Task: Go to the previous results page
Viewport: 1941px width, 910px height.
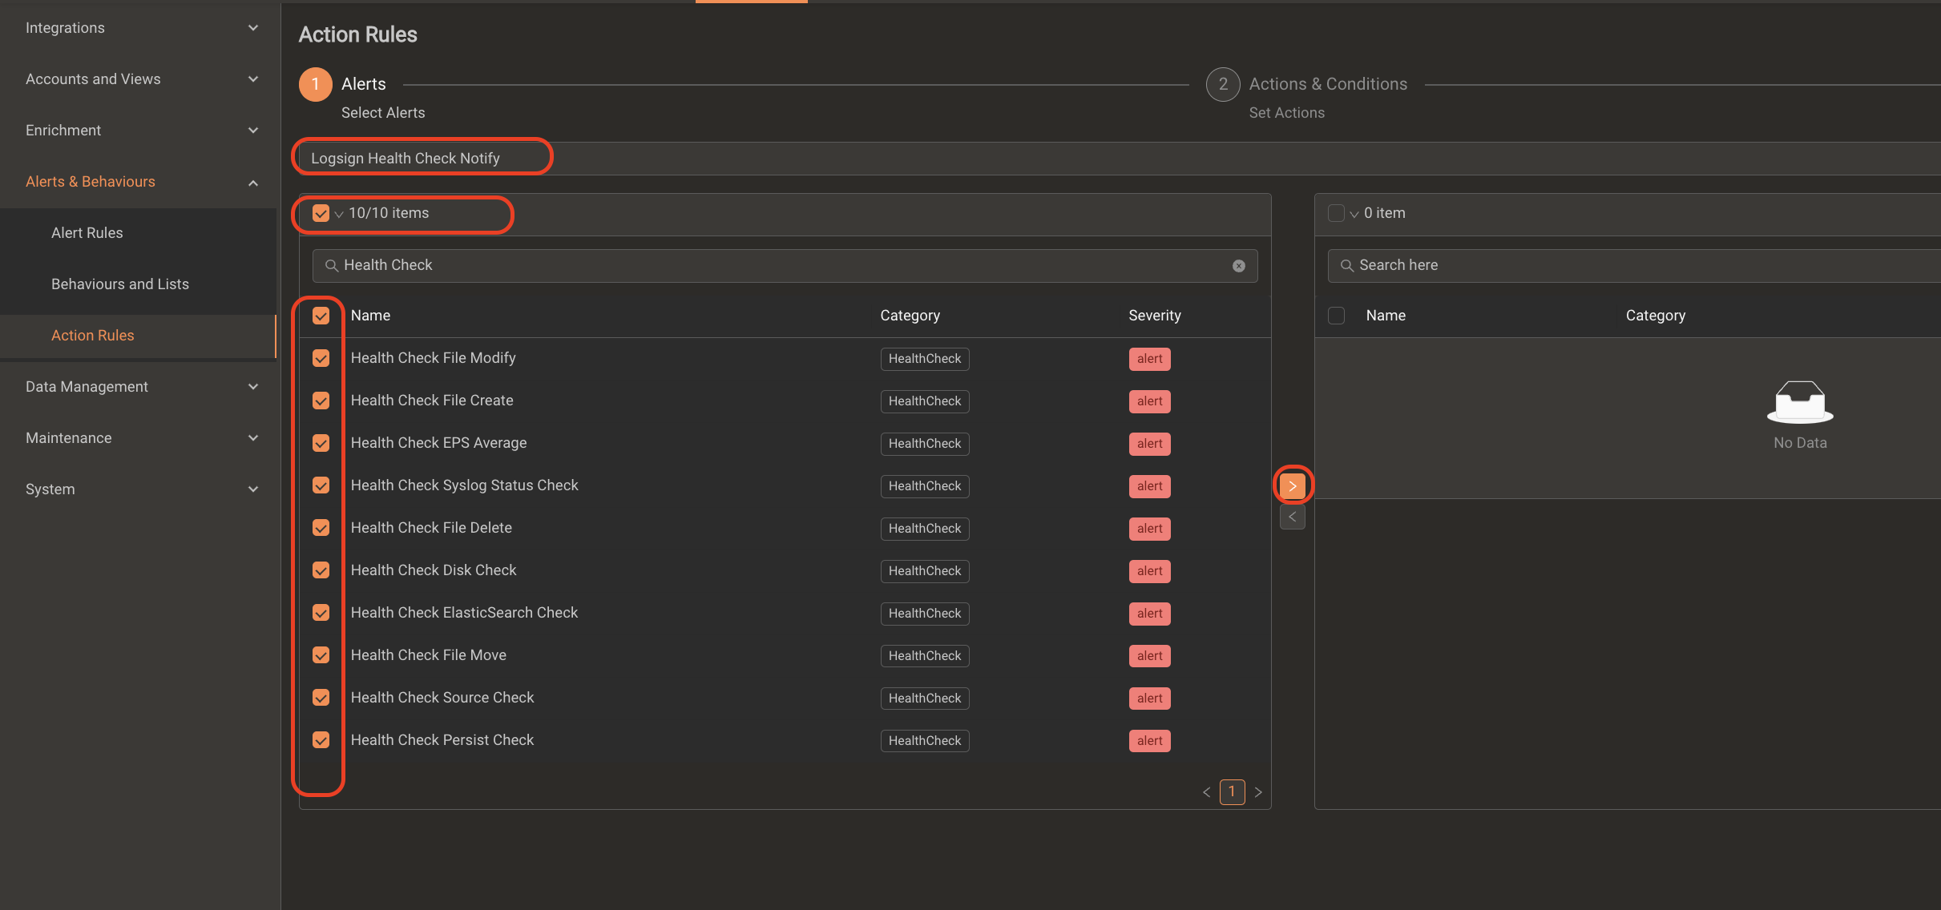Action: coord(1207,792)
